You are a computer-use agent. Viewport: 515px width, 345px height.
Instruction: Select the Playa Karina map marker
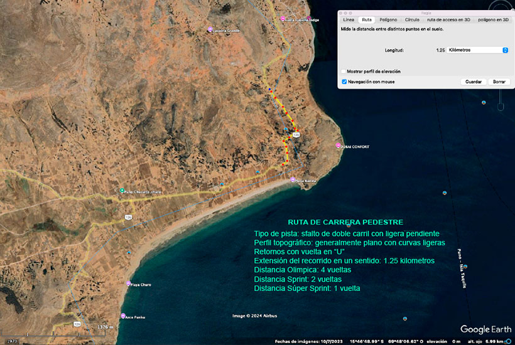tap(293, 180)
